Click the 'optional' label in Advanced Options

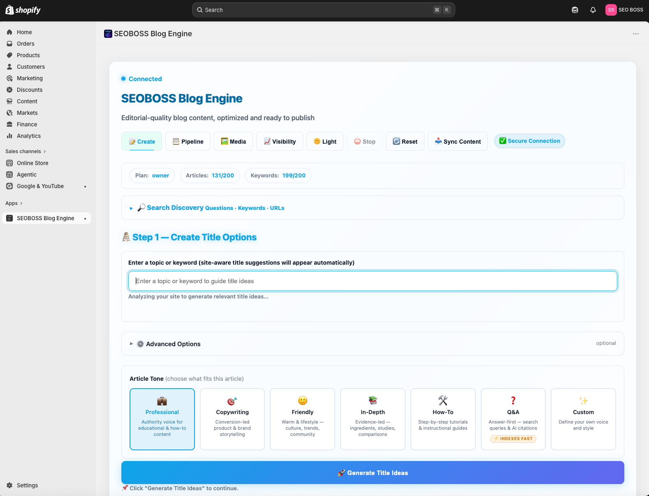pyautogui.click(x=606, y=343)
